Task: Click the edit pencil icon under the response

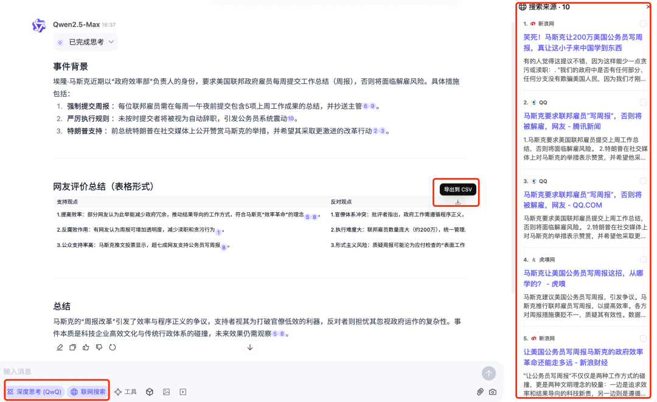Action: [60, 347]
